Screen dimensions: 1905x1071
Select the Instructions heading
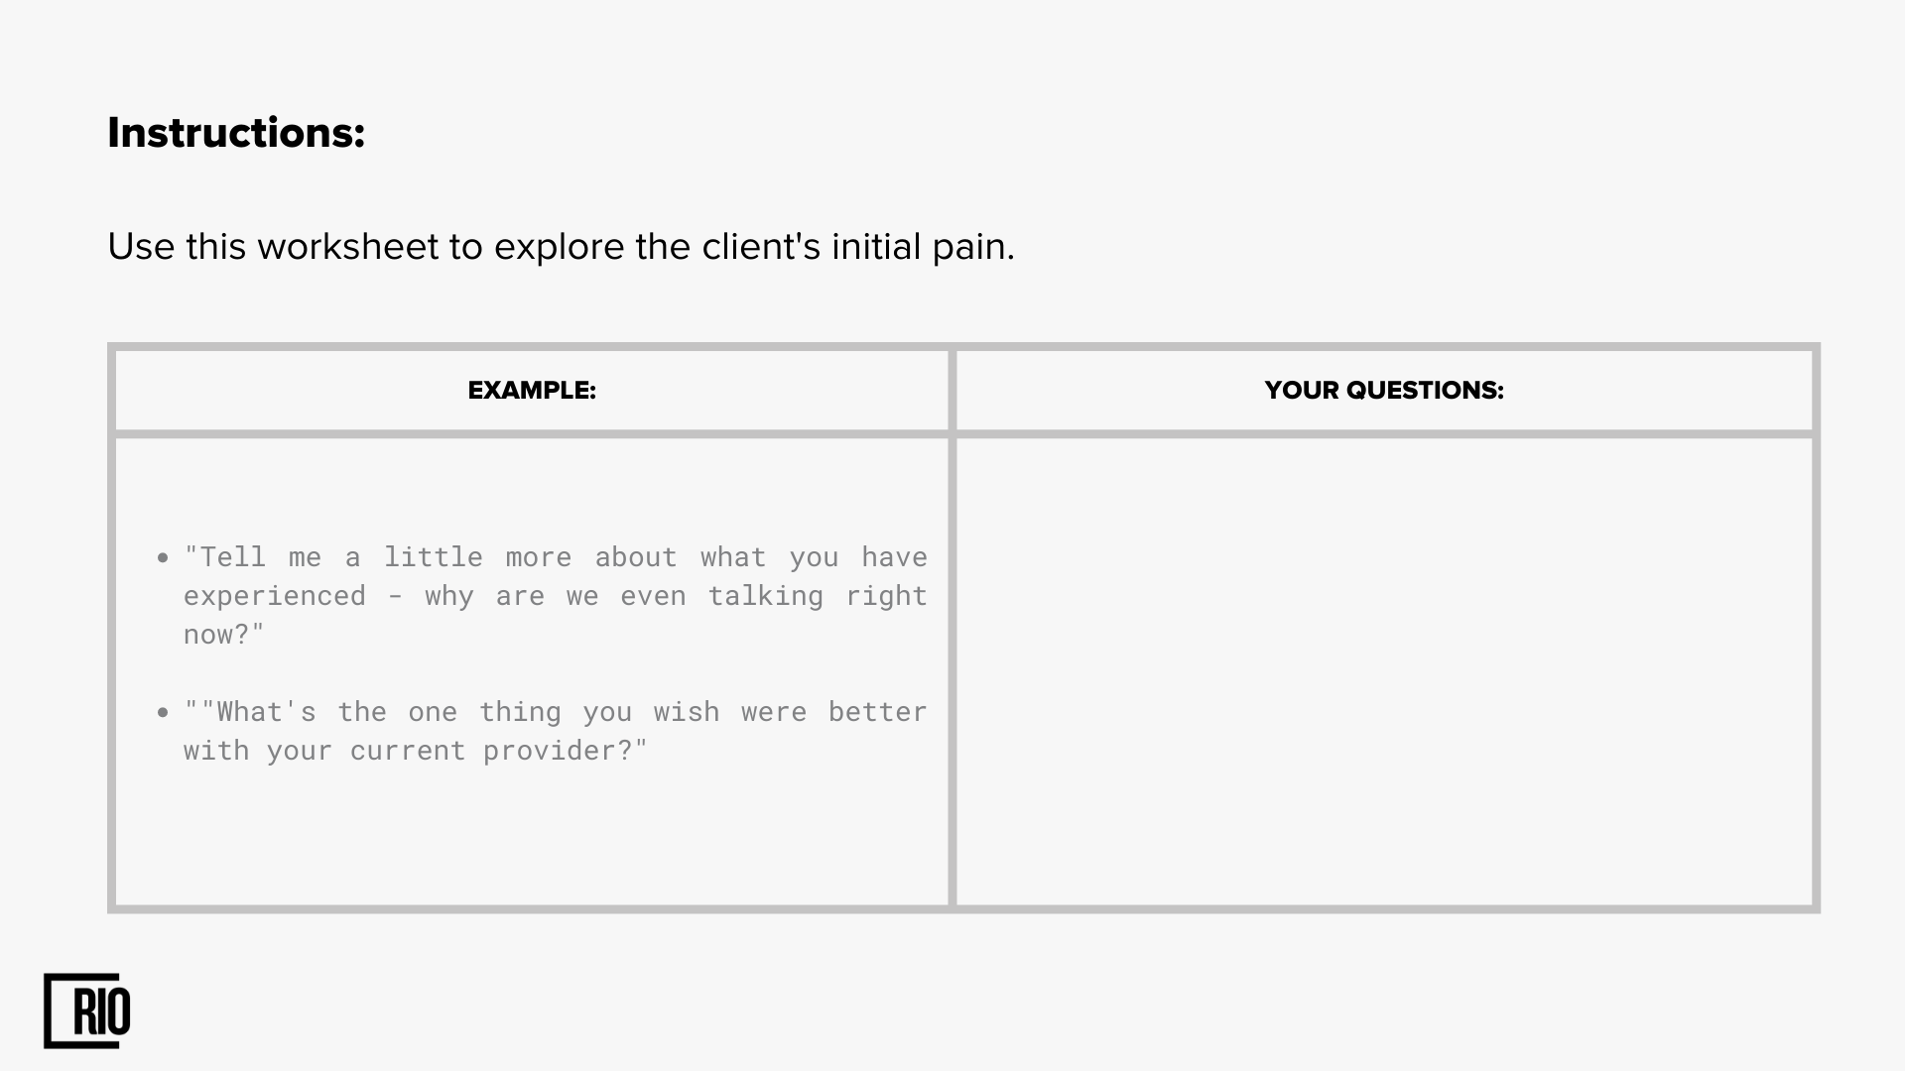coord(236,133)
